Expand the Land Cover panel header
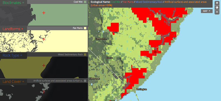221x101 pixels. pos(13,81)
